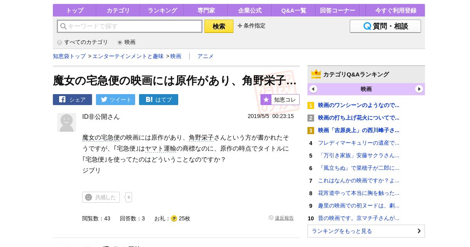The image size is (470, 247).
Task: Bookmark with はてブ button
Action: tap(159, 100)
